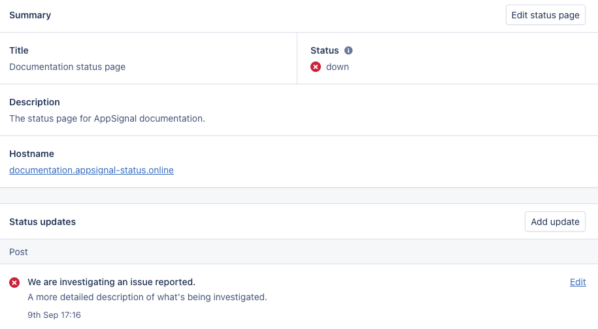The image size is (598, 329).
Task: Select the 'We are investigating an issue reported' title
Action: click(x=111, y=282)
